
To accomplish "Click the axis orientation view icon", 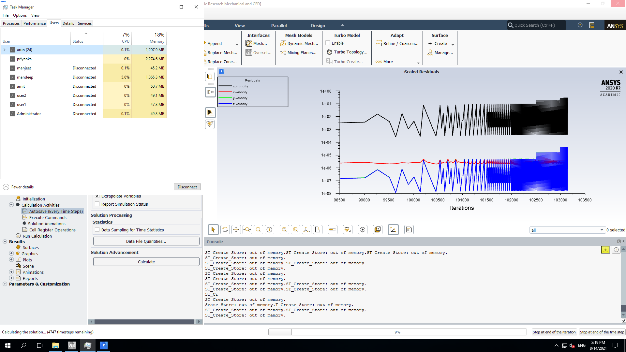I will click(306, 230).
